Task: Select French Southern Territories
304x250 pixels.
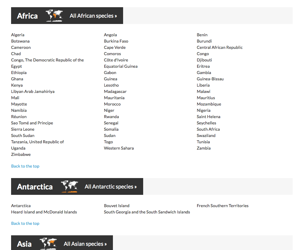Action: click(223, 206)
